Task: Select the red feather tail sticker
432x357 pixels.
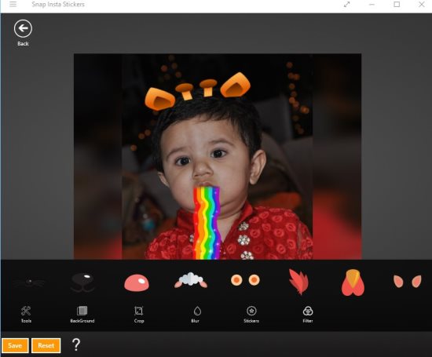Action: click(x=299, y=282)
